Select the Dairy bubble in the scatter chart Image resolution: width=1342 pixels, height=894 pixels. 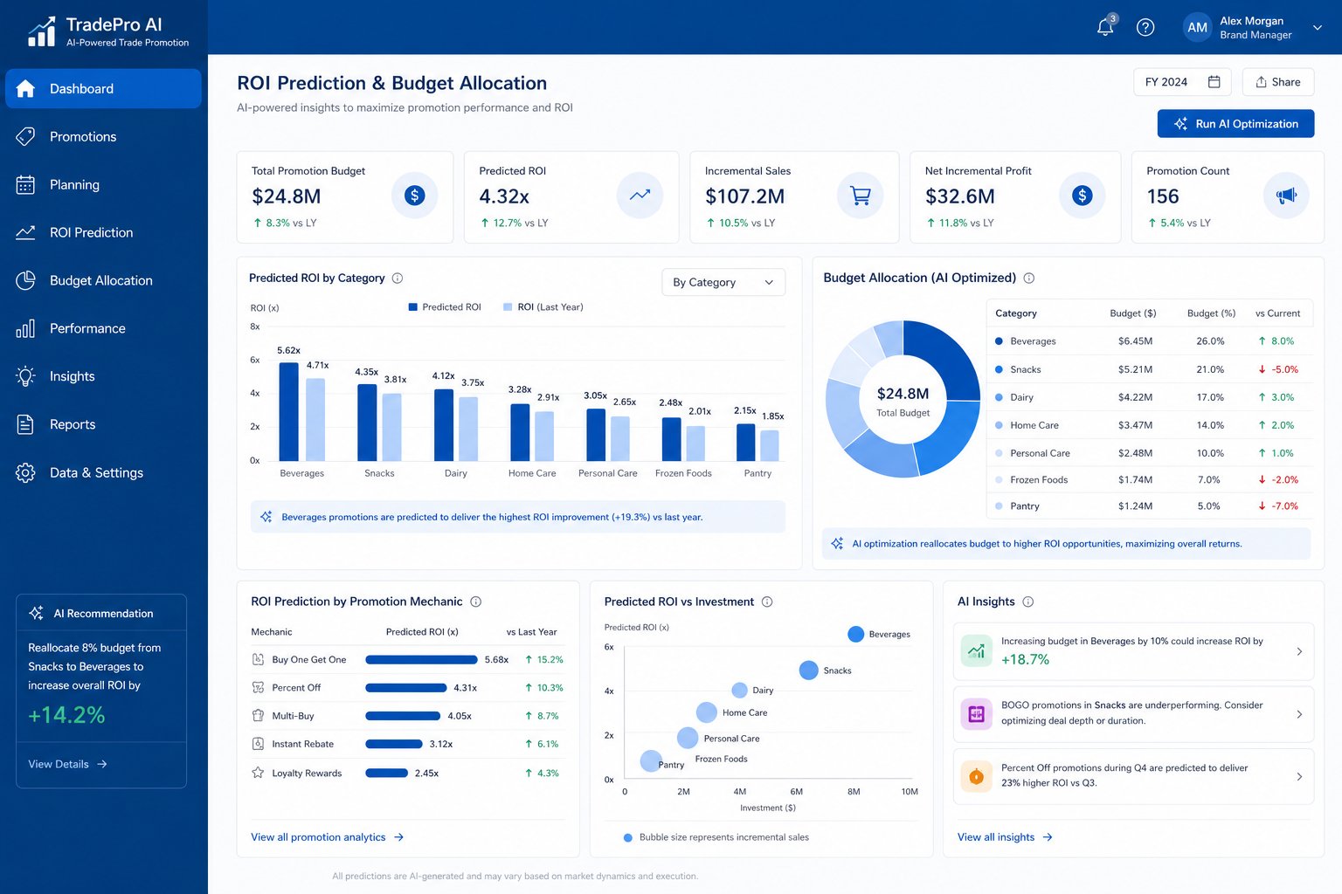click(739, 691)
